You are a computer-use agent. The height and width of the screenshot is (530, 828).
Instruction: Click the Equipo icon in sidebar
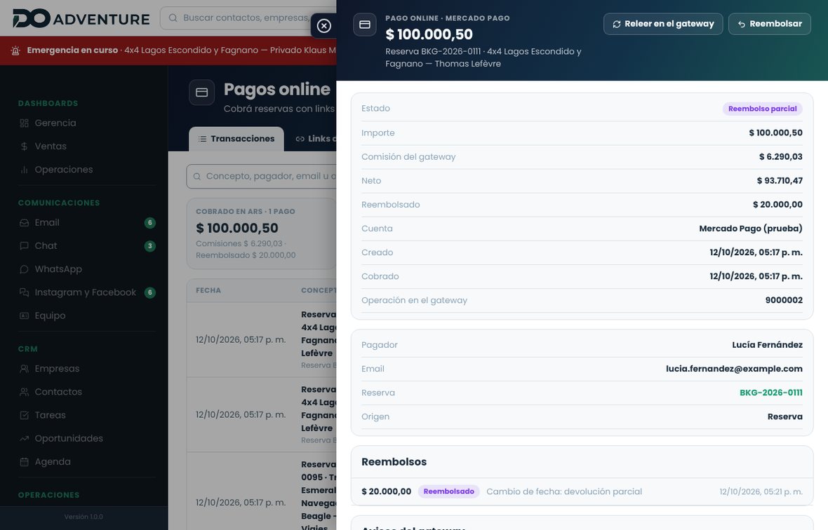pos(25,315)
